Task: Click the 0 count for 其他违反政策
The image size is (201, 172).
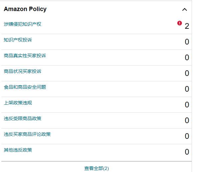Action: (187, 152)
